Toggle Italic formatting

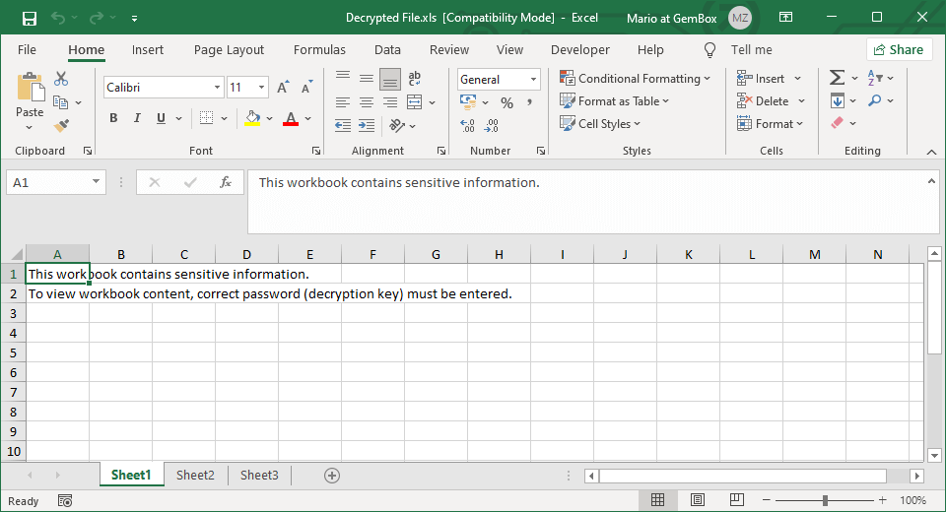coord(137,118)
